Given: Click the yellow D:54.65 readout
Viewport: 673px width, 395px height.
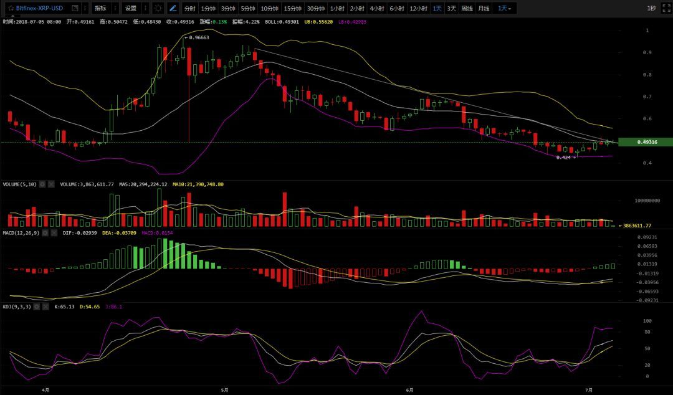Looking at the screenshot, I should pos(90,307).
